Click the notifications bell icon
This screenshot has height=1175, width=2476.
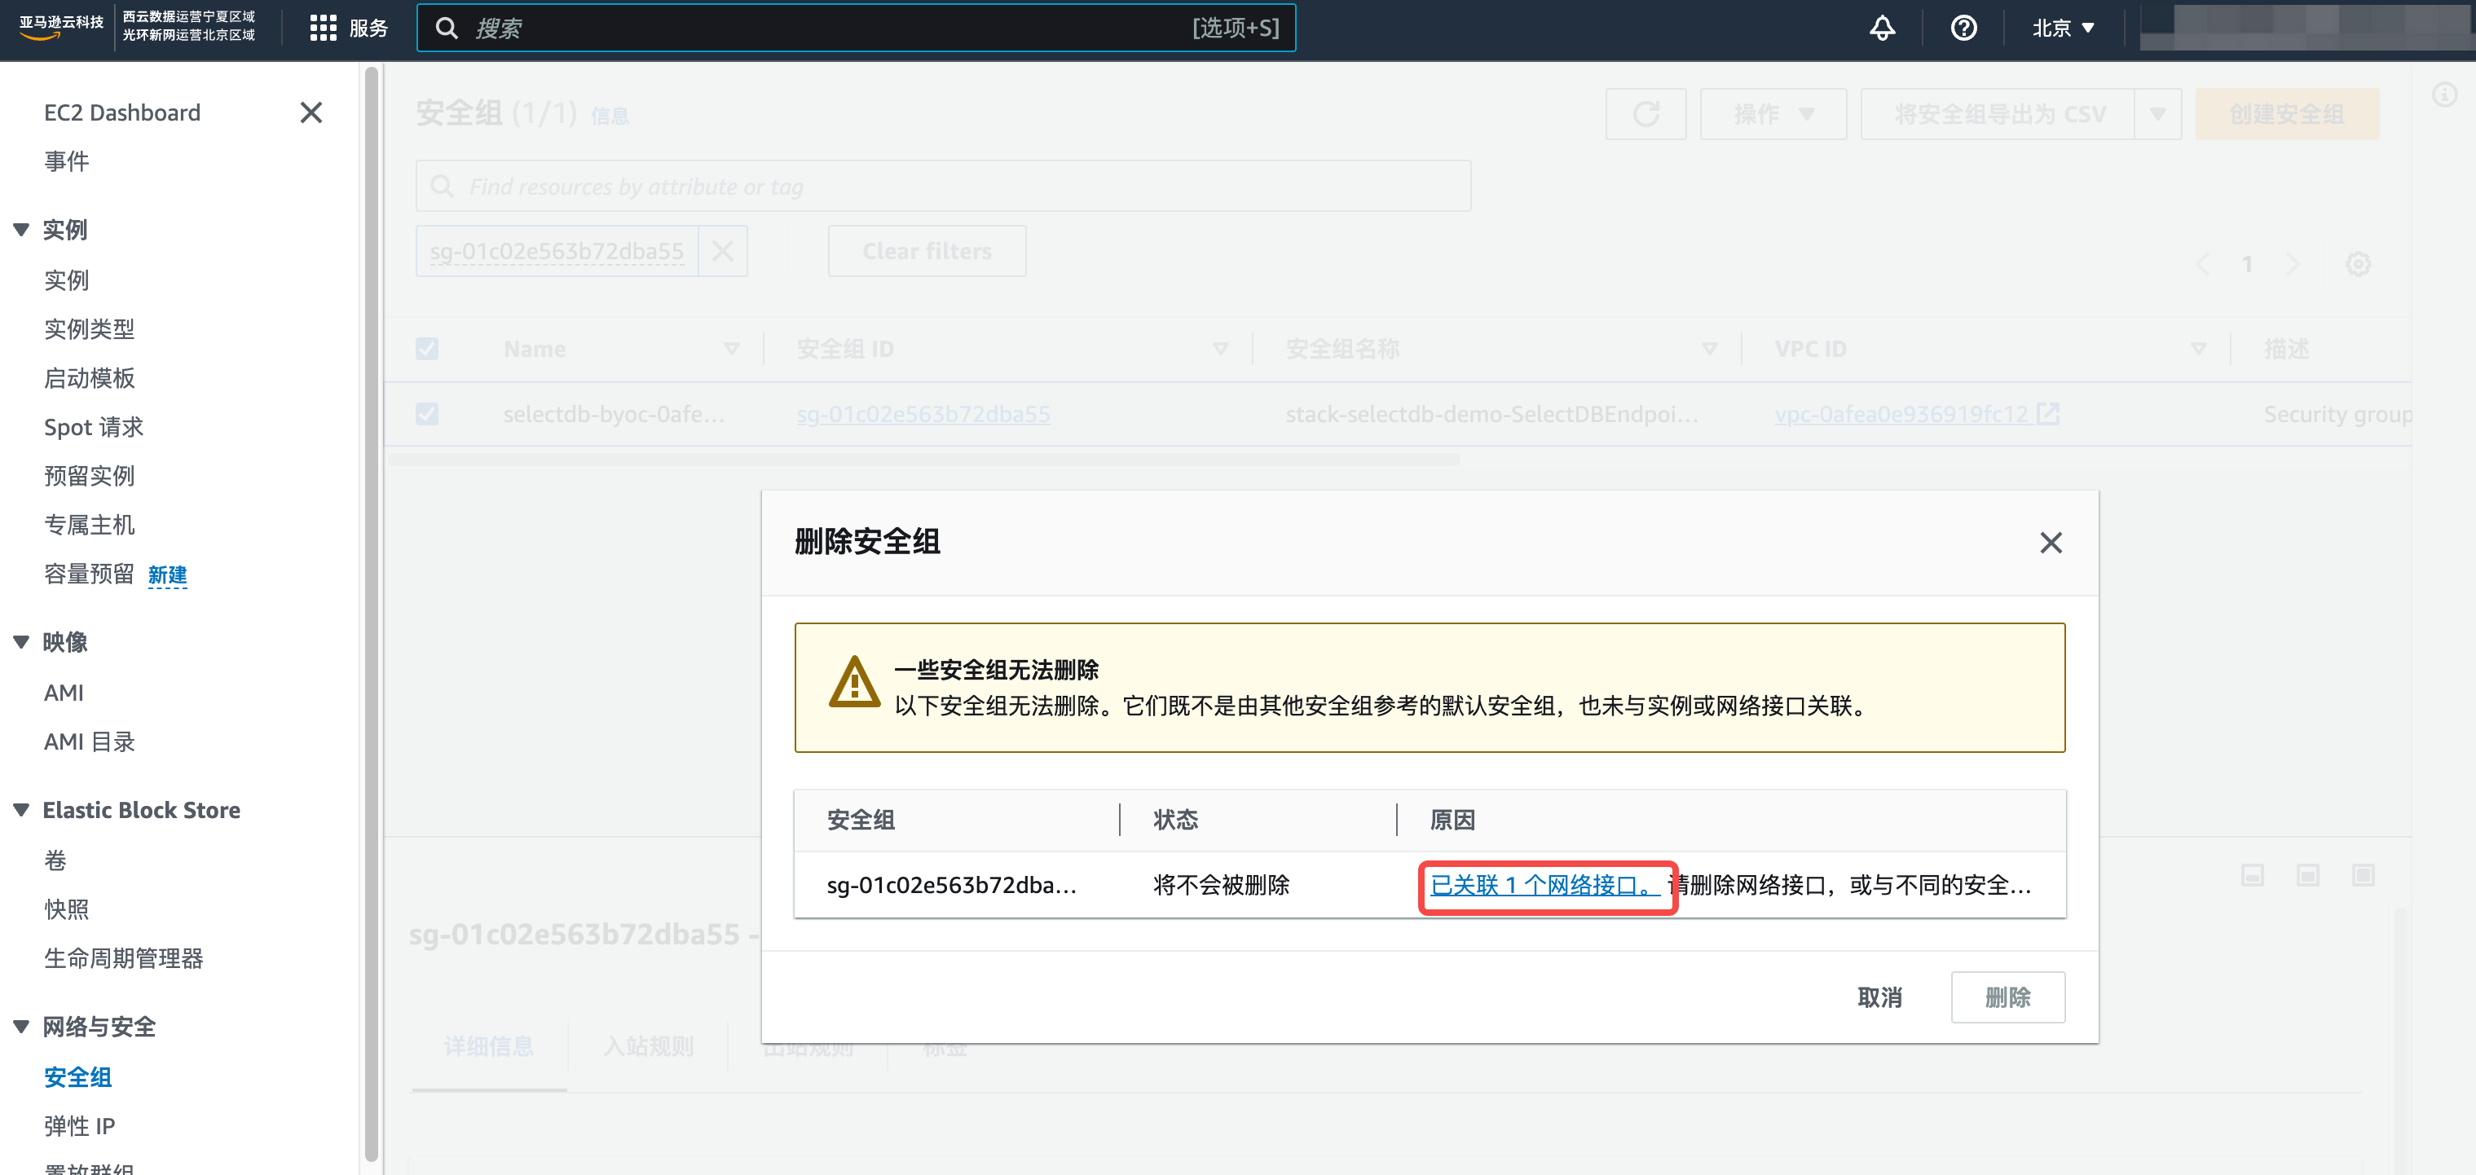[x=1882, y=28]
